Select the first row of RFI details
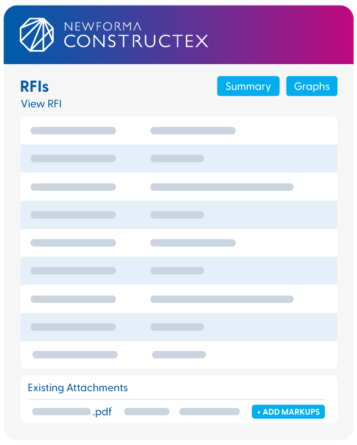Screen dimensions: 357x445 coord(179,131)
